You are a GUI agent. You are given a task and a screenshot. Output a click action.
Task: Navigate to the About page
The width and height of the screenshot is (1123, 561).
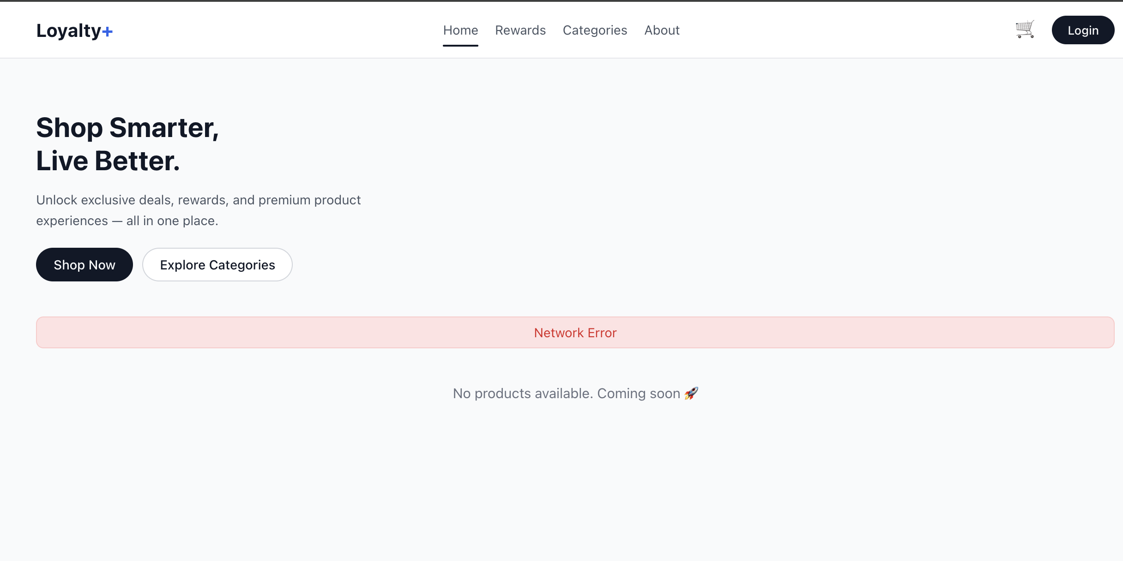pos(662,30)
